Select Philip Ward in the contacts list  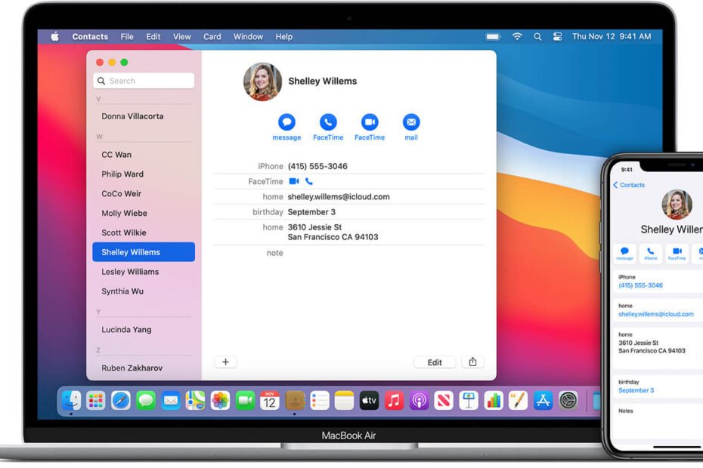[x=144, y=174]
